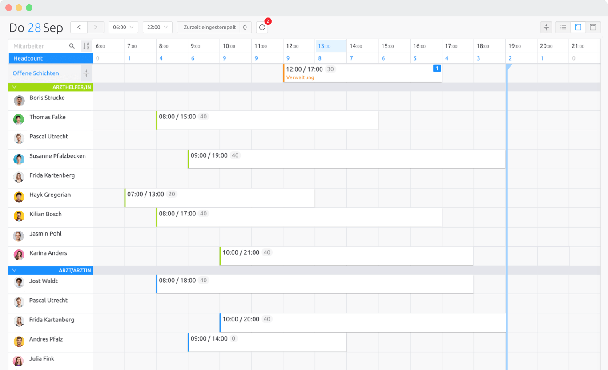Open the open shift 12:00 / 17:00 Verwaltung
Viewport: 608px width, 370px height.
[x=362, y=73]
